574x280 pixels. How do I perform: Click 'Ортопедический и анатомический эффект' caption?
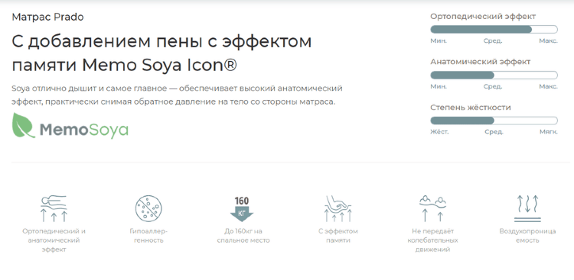pyautogui.click(x=54, y=240)
